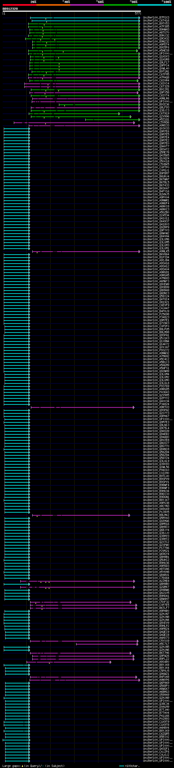Select the purple alignment bar for A9NLK5
Viewport: 174px width, 768px height.
86,251
